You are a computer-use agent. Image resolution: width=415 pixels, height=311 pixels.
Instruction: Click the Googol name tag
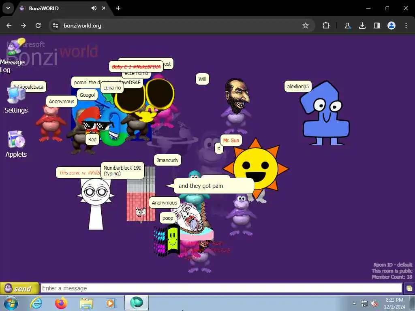pyautogui.click(x=87, y=95)
